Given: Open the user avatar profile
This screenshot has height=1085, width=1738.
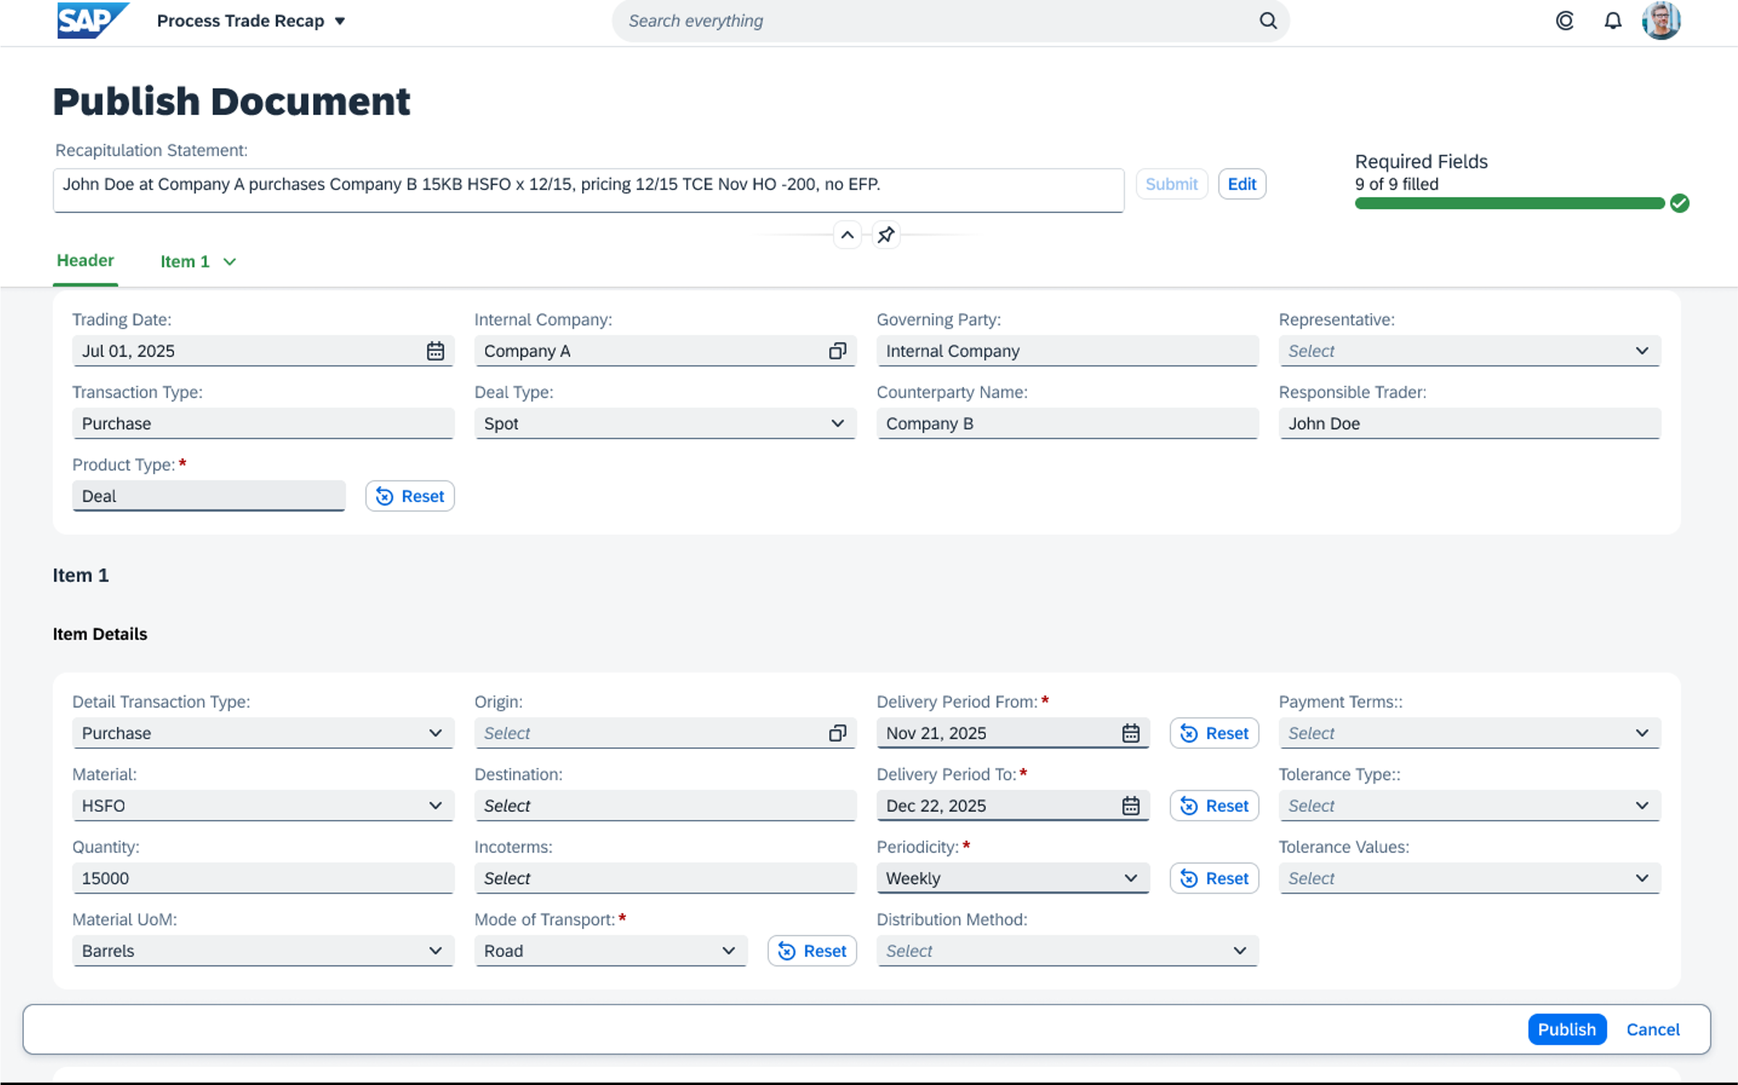Looking at the screenshot, I should pos(1660,21).
